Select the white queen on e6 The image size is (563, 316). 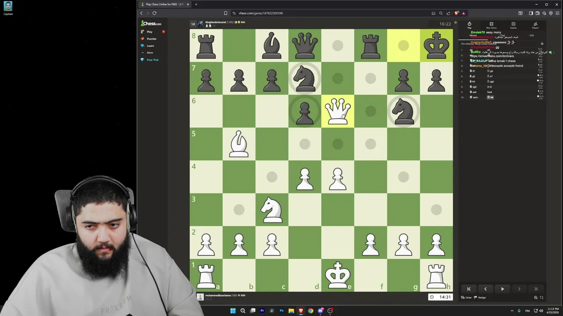pyautogui.click(x=338, y=111)
